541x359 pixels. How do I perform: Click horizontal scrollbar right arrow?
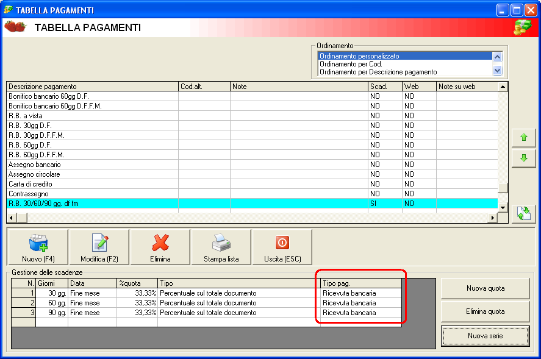(493, 218)
